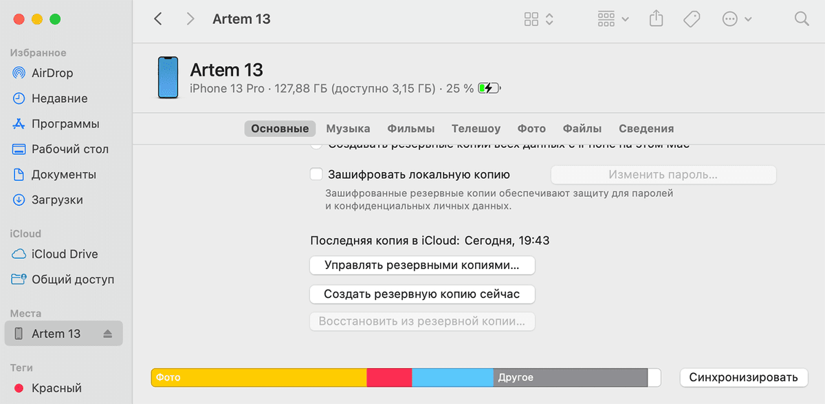This screenshot has width=825, height=404.
Task: Go forward with the right chevron
Action: pyautogui.click(x=190, y=19)
